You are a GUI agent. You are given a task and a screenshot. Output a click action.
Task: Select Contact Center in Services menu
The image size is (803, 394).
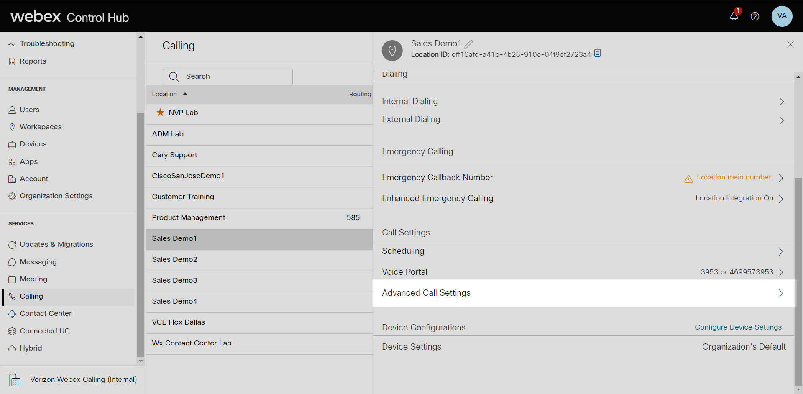coord(46,314)
